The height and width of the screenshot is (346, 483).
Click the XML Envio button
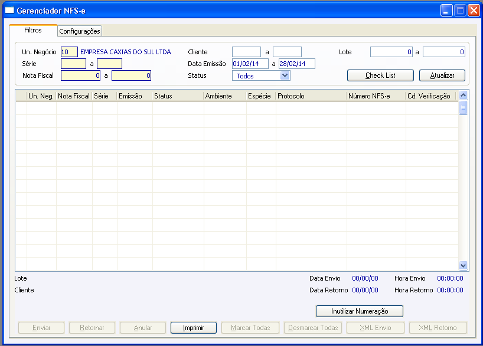376,328
